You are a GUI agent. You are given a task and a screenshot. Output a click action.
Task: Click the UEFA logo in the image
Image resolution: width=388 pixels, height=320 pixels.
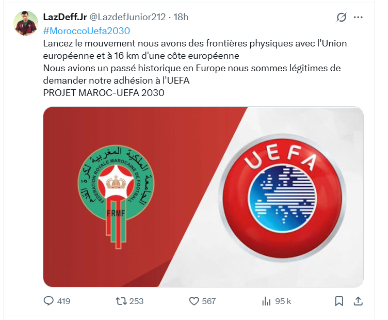pos(282,197)
